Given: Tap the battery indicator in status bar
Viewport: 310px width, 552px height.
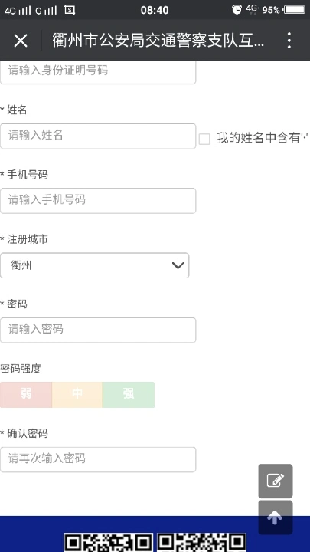Looking at the screenshot, I should coord(294,10).
